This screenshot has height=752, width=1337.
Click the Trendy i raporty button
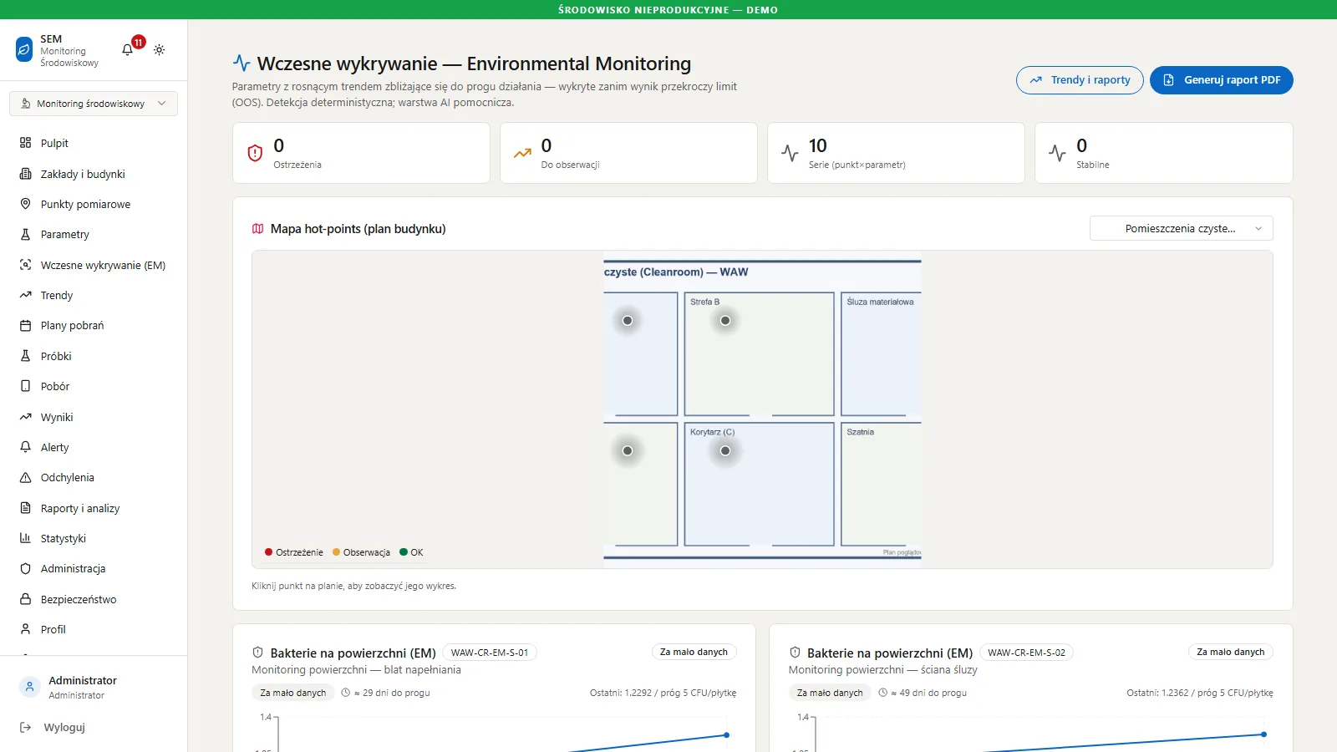click(1080, 80)
